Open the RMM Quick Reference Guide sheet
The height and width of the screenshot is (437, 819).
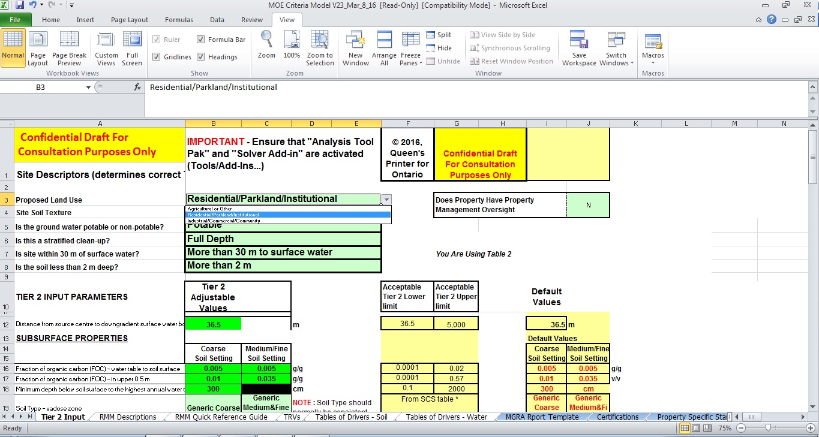pyautogui.click(x=221, y=417)
